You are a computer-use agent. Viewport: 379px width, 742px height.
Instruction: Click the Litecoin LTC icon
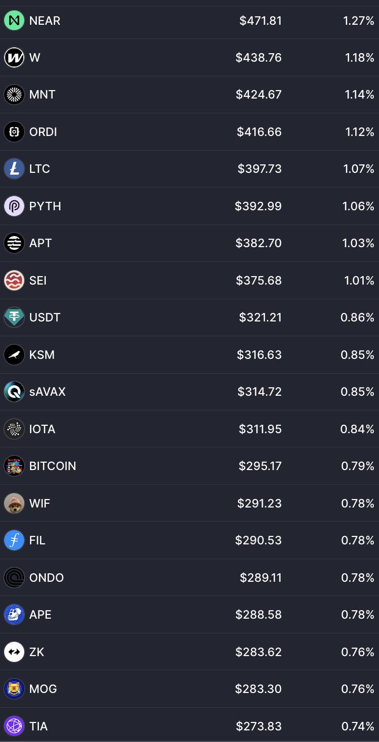click(14, 169)
